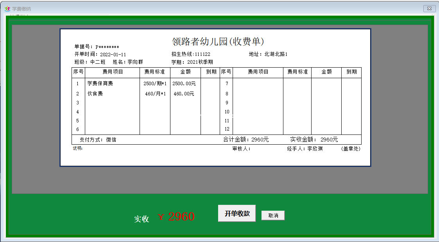Click the 学期 2021秋季期 text
Viewport: 439px width, 242px height.
[x=192, y=62]
